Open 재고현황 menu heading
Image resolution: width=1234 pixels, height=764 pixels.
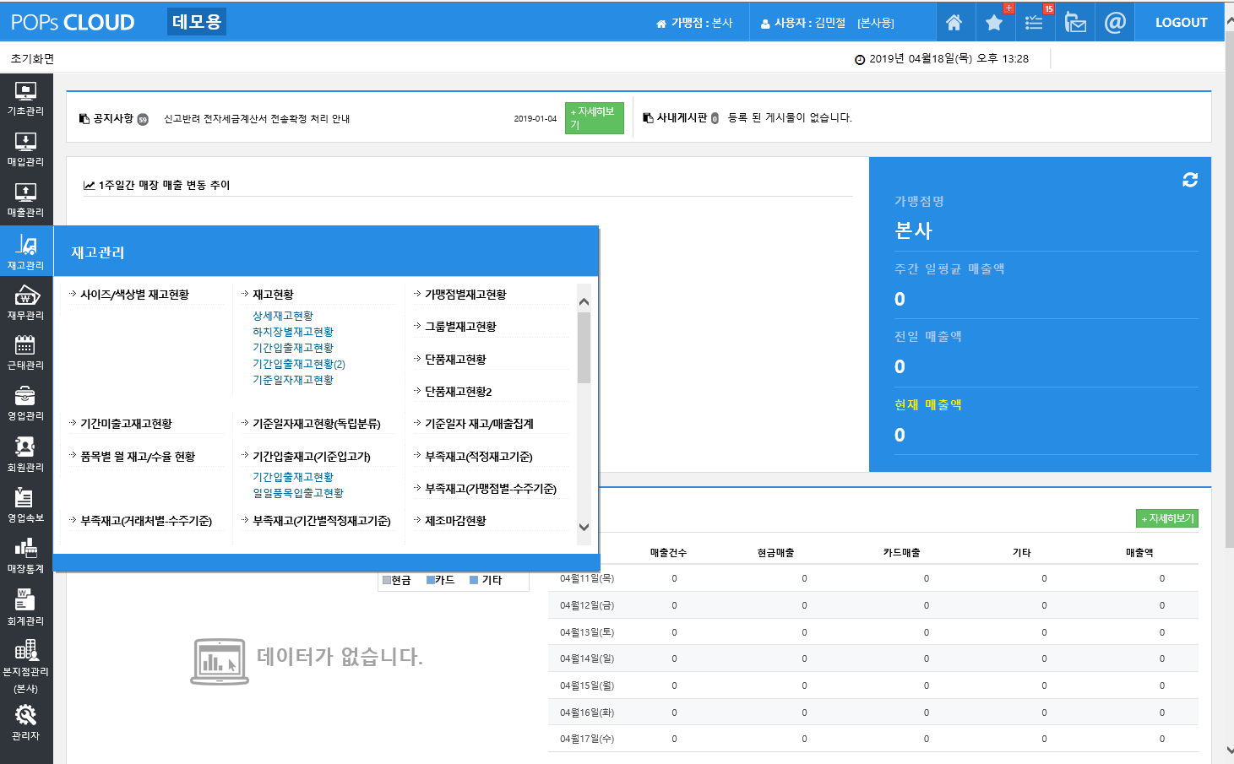273,295
